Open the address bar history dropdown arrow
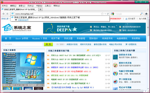This screenshot has width=150, height=93. 105,14
